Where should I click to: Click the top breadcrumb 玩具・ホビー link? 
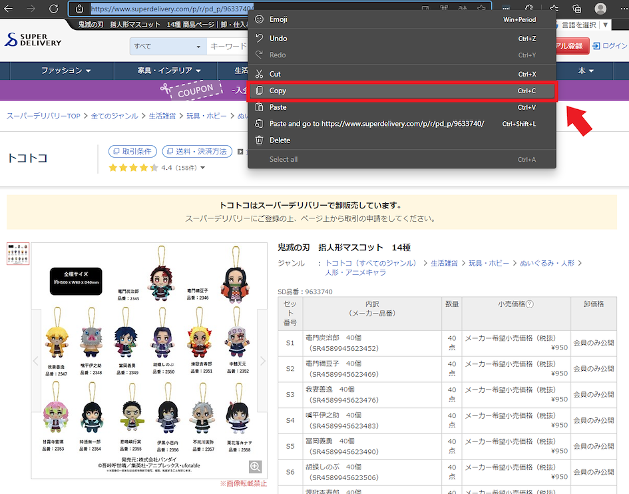point(206,116)
